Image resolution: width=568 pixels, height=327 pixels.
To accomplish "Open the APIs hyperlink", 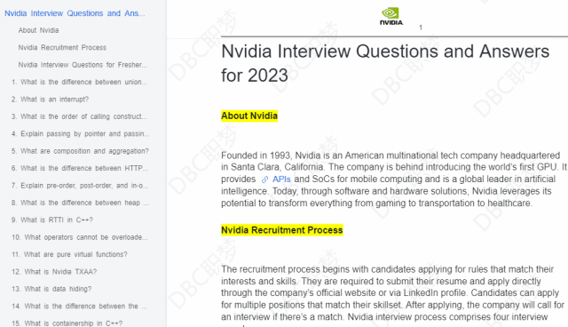I will [x=281, y=179].
